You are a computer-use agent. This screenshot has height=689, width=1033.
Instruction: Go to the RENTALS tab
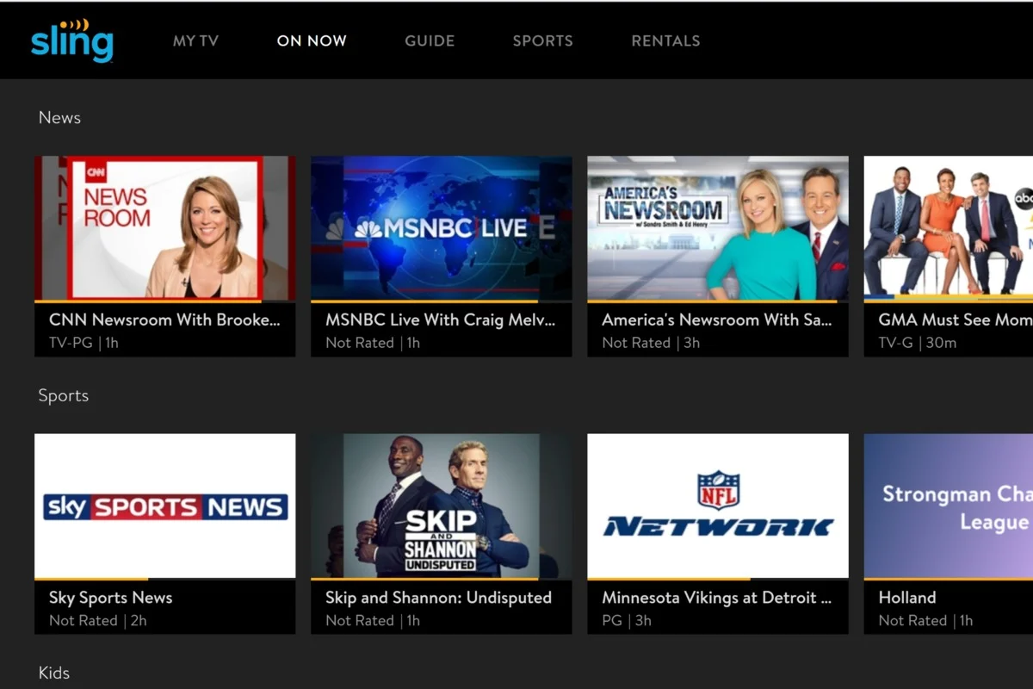665,40
